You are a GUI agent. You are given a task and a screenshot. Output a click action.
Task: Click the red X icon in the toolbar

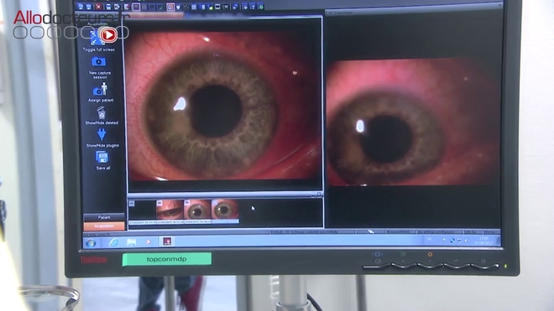98,7
